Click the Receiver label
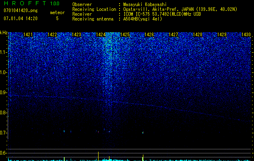The height and width of the screenshot is (161, 254). [82, 14]
